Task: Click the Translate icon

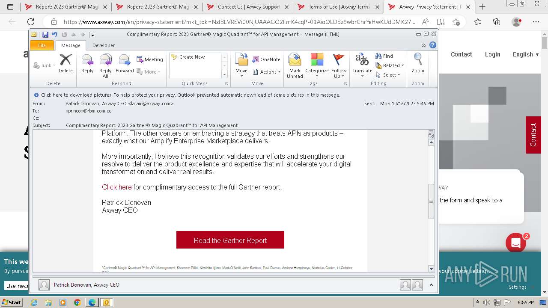Action: [x=362, y=60]
